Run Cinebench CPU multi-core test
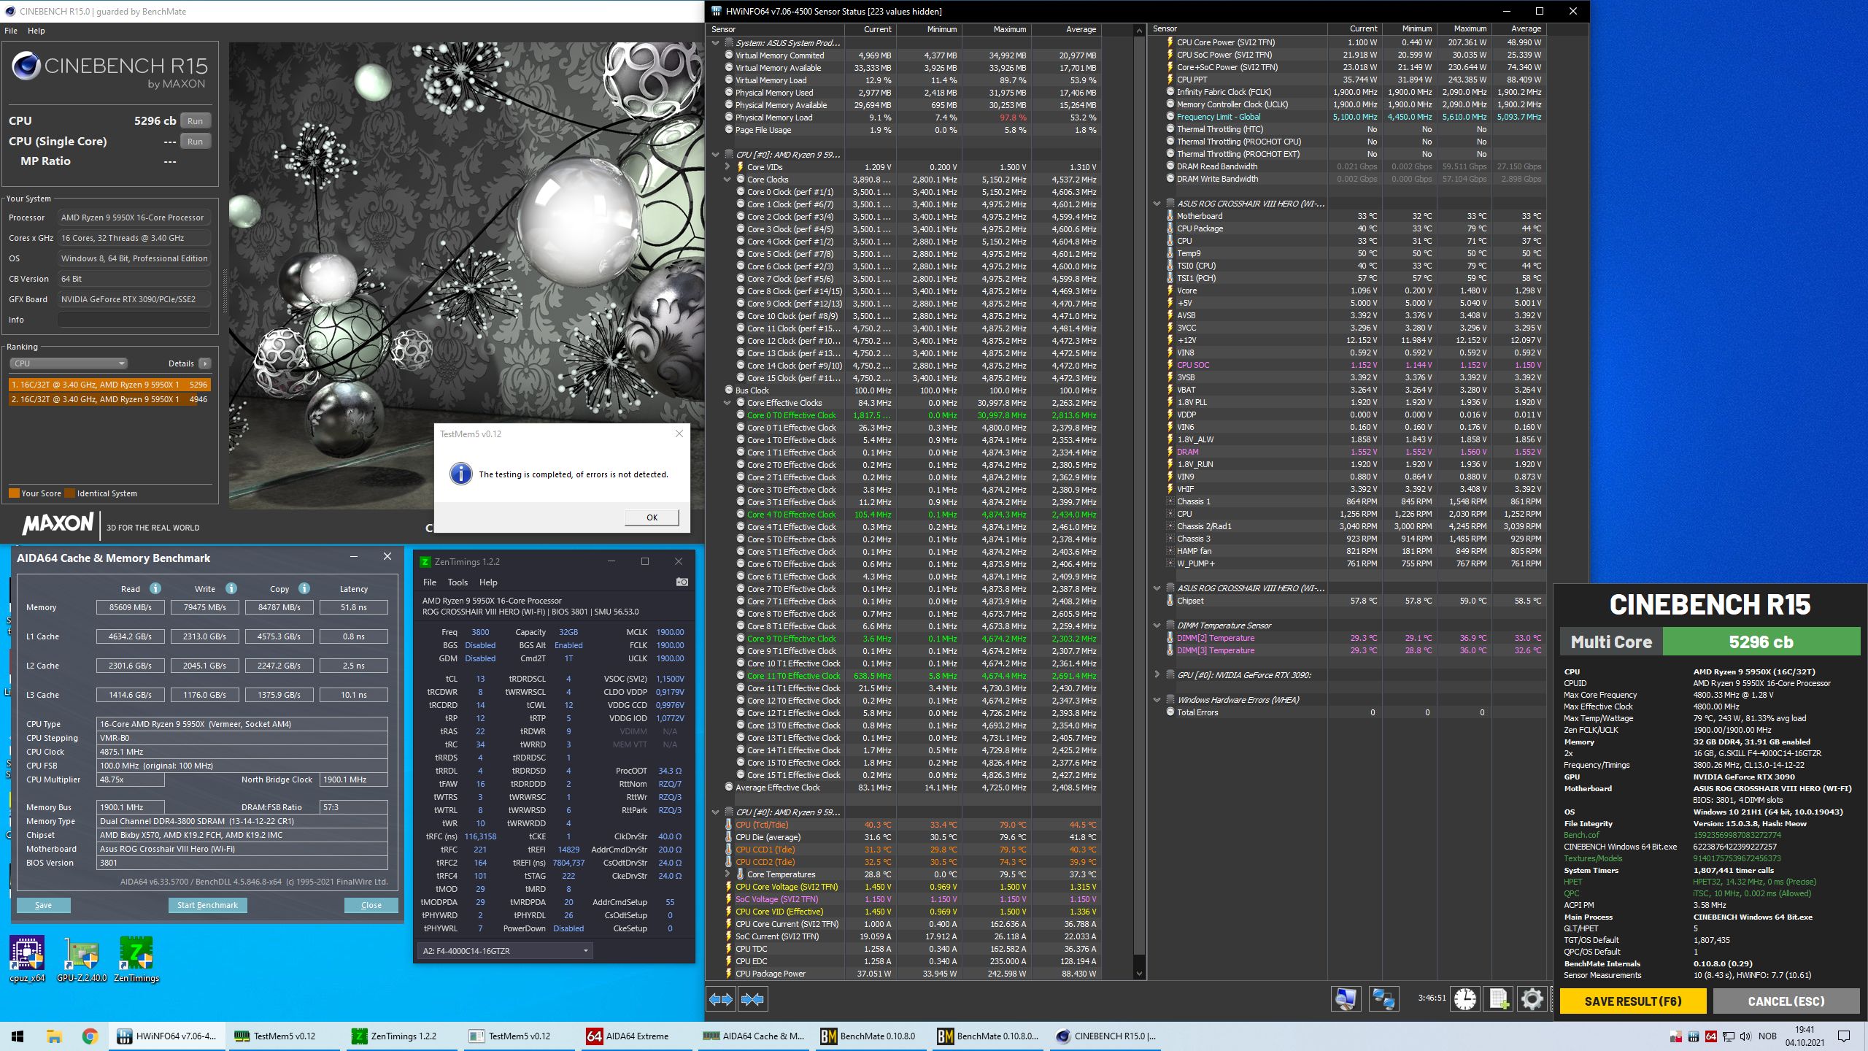Image resolution: width=1868 pixels, height=1051 pixels. [195, 121]
